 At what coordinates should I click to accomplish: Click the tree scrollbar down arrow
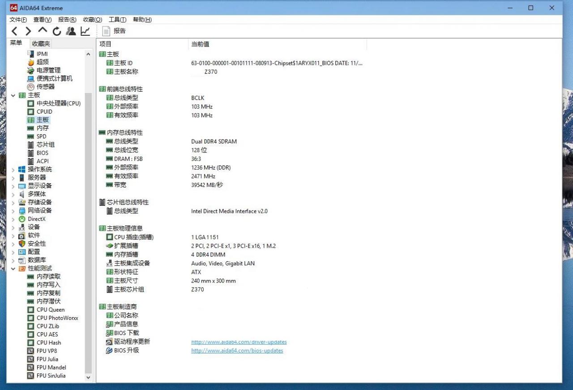(x=88, y=377)
